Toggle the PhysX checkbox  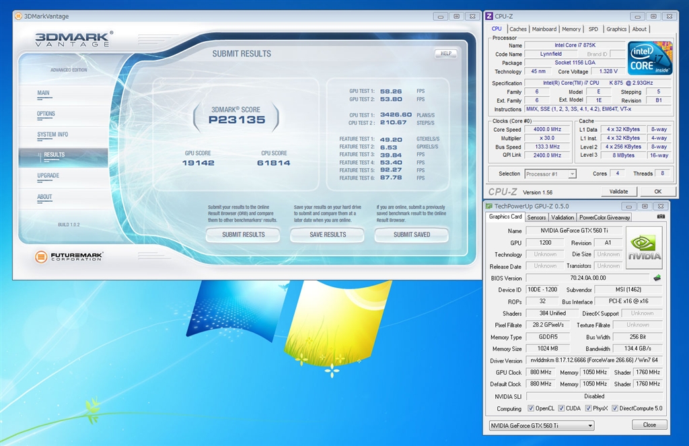coord(589,408)
